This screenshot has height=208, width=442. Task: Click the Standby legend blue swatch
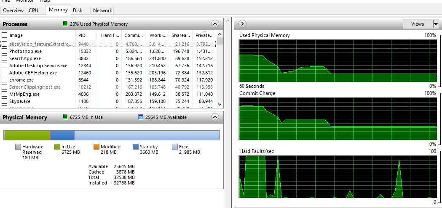[136, 147]
